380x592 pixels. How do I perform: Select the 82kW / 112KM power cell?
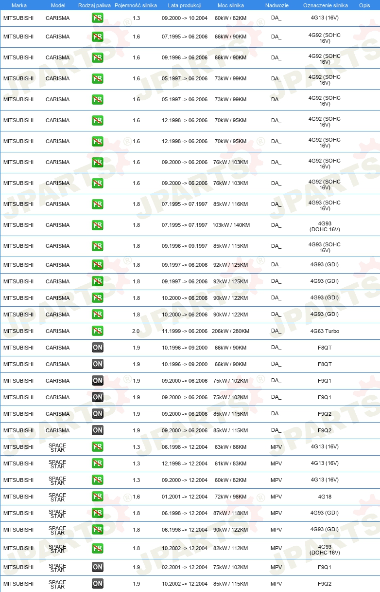pyautogui.click(x=230, y=548)
